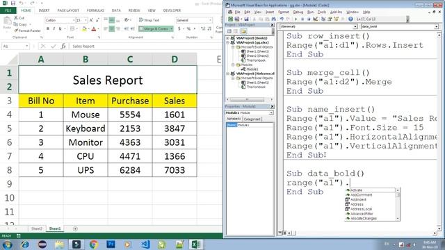Image resolution: width=445 pixels, height=250 pixels.
Task: Open the Tools menu in VBA editor
Action: [x=322, y=12]
